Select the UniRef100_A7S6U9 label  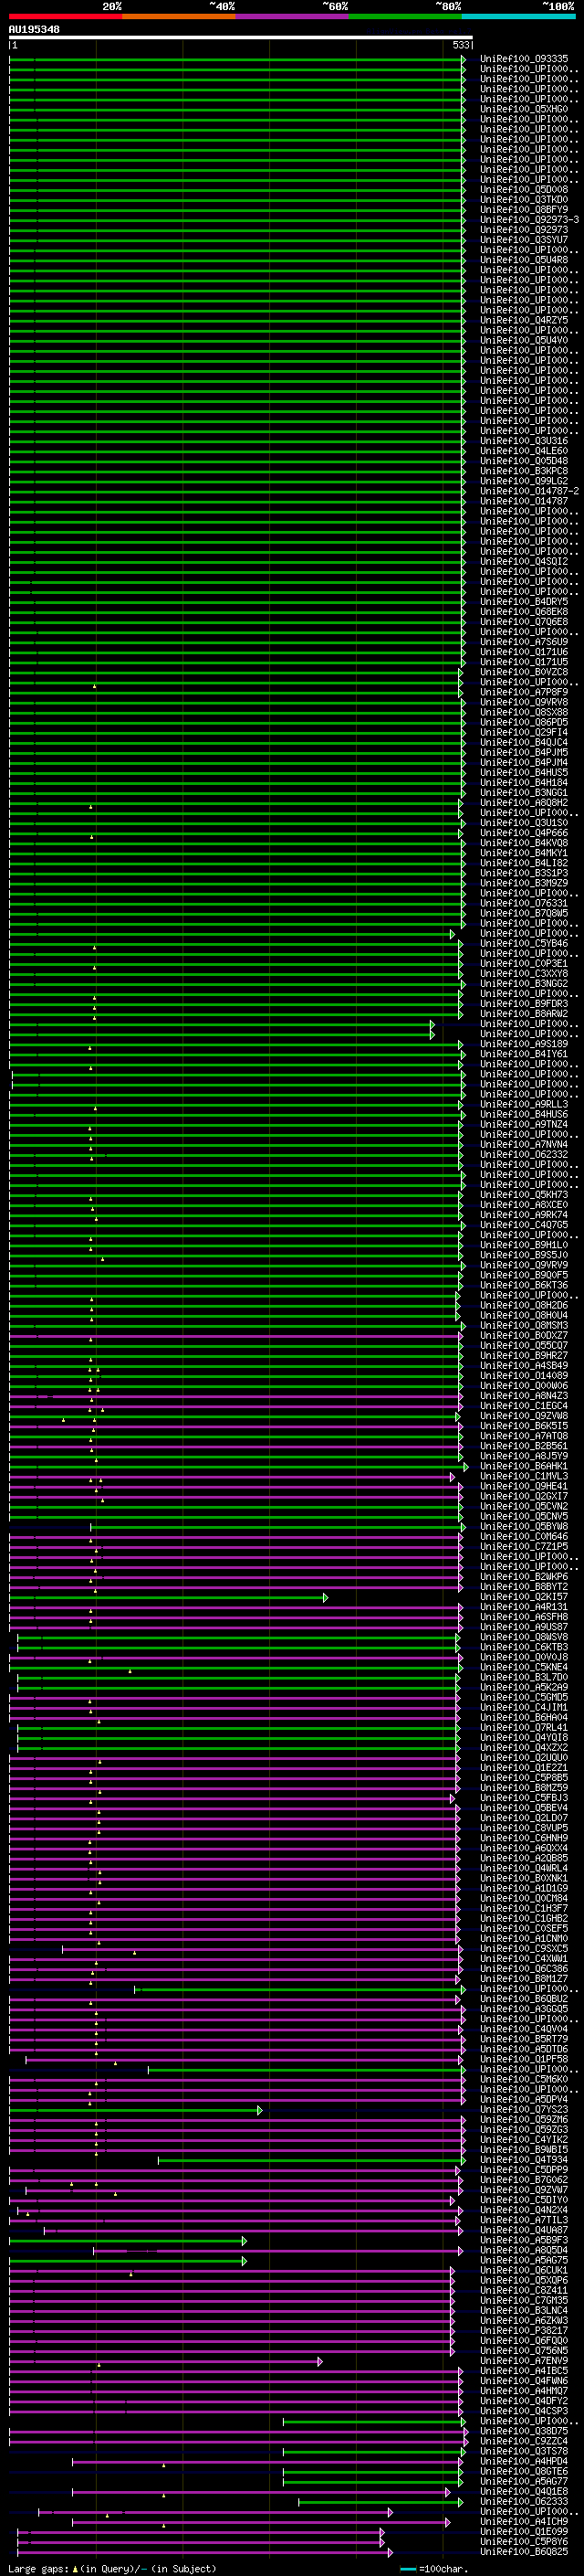(524, 642)
